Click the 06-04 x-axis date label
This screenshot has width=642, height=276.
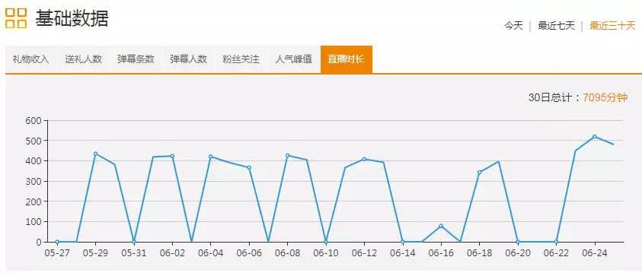coord(211,253)
